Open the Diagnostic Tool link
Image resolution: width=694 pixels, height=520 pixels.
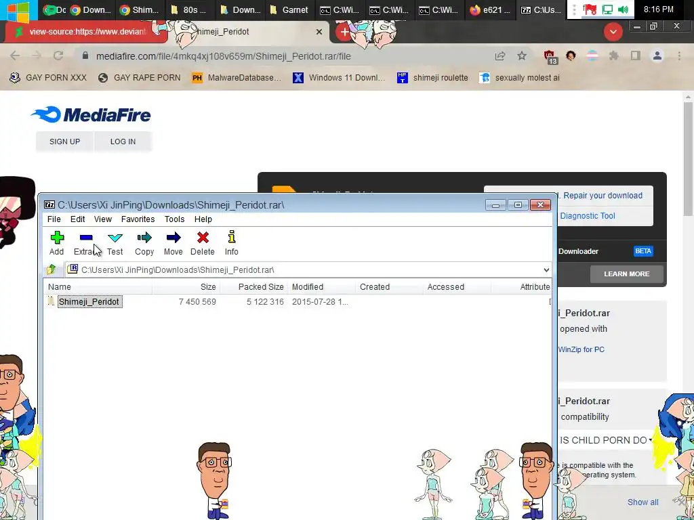(x=588, y=216)
